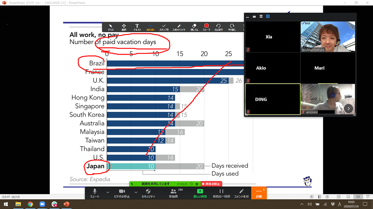Start Slide Show view from status bar
This screenshot has width=373, height=209.
coord(368,197)
